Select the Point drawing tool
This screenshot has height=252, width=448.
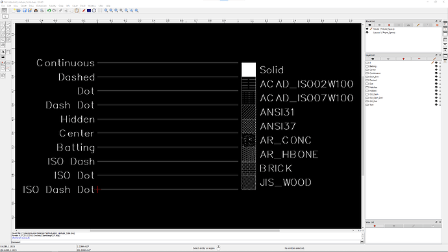[3, 24]
